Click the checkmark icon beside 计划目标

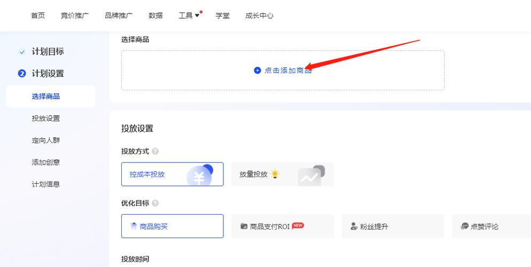pyautogui.click(x=22, y=52)
